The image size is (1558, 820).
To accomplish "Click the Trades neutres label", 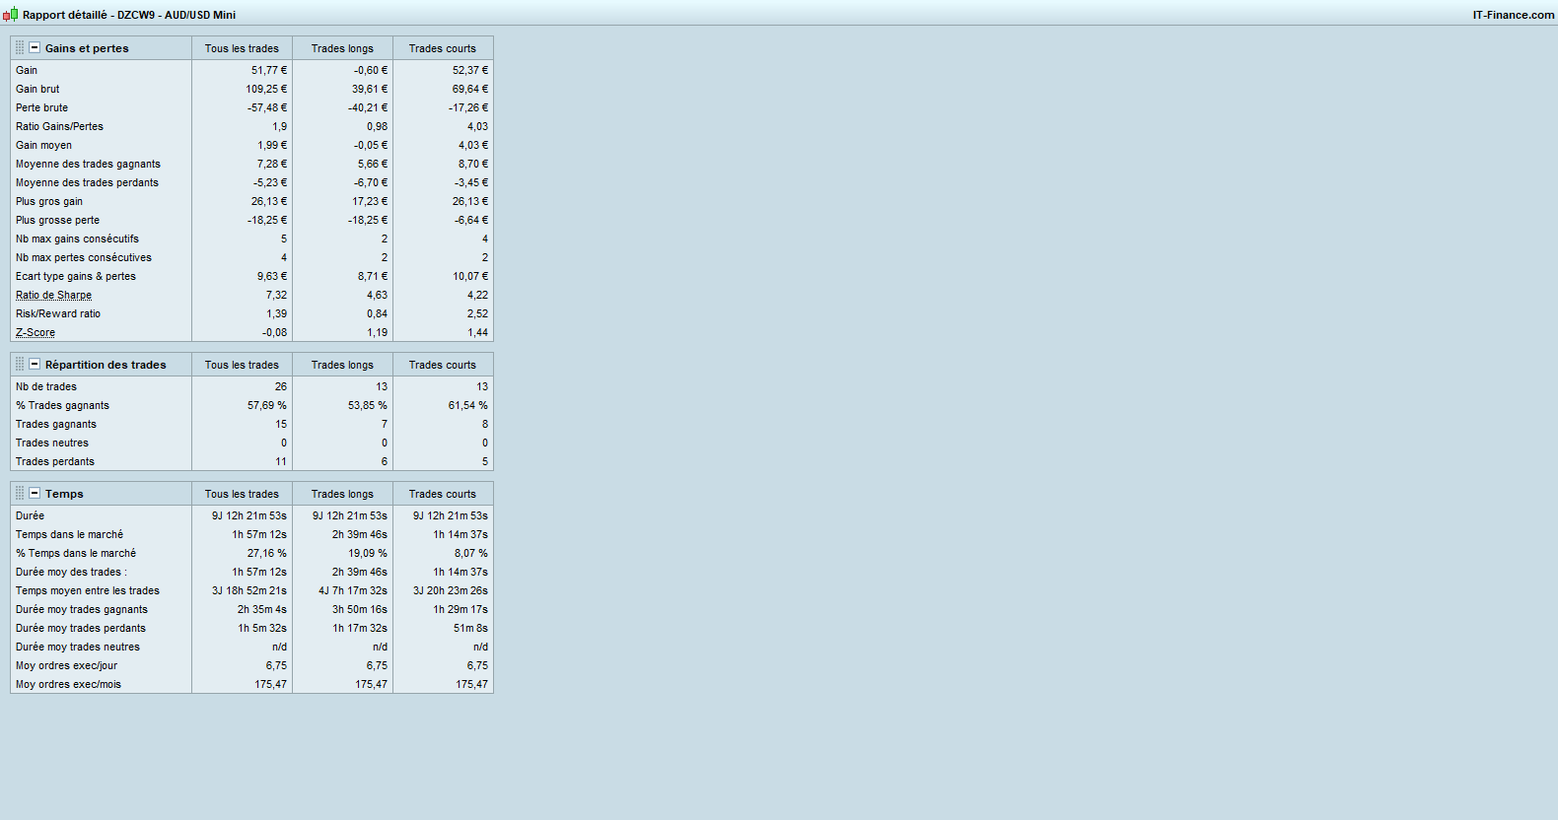I will coord(52,443).
